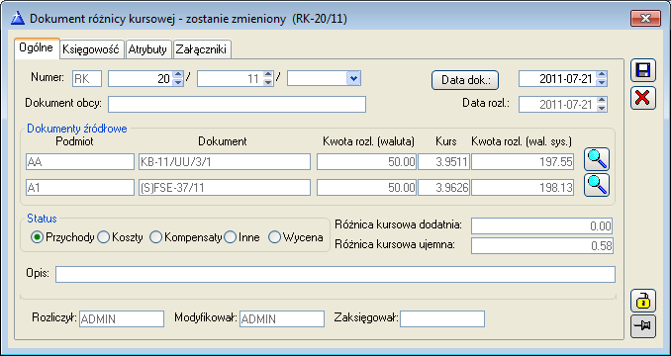Open source document (S)FSE-37/11 with magnifier icon

pos(597,185)
